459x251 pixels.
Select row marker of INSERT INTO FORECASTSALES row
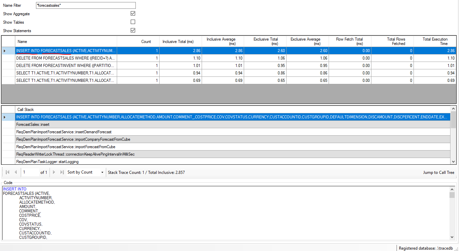8,51
